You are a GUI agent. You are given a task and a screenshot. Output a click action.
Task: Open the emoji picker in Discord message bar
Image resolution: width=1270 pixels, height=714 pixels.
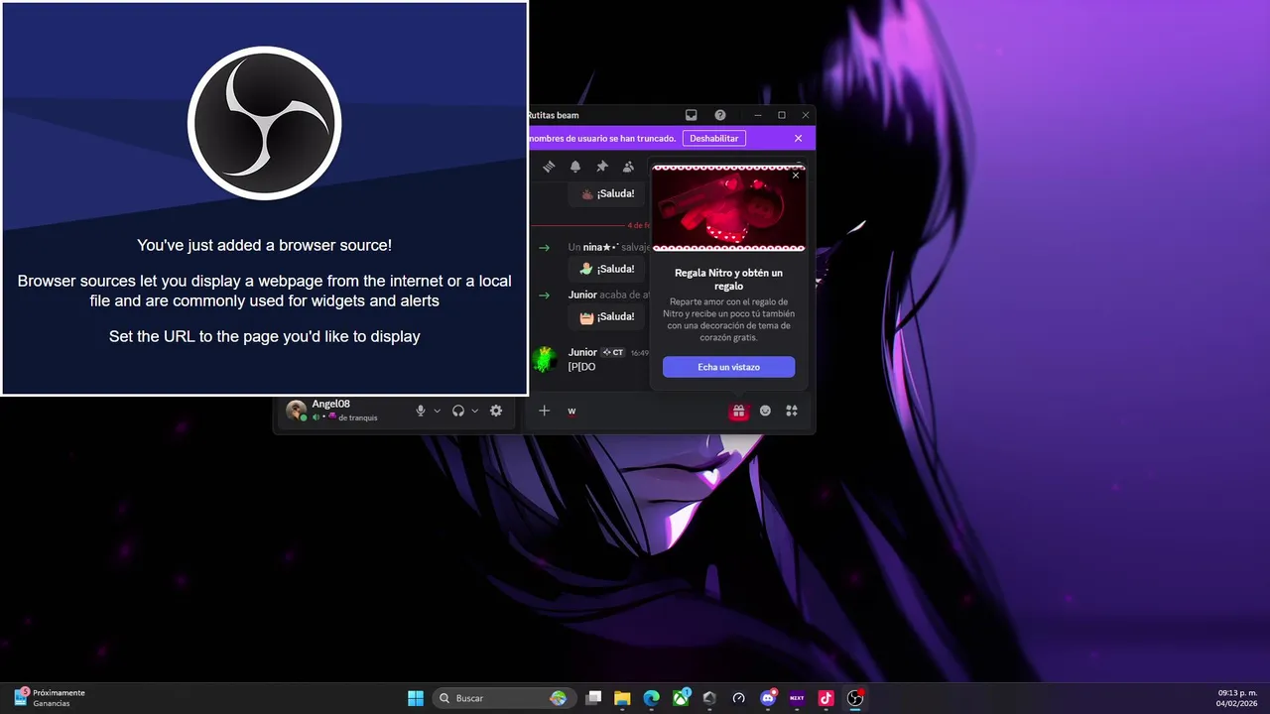(x=765, y=411)
